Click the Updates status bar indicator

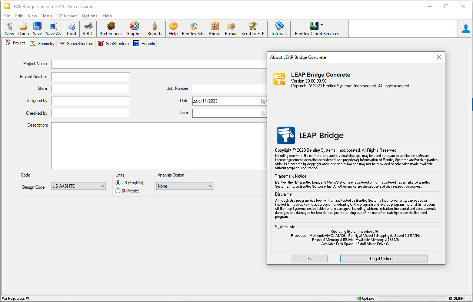366,298
